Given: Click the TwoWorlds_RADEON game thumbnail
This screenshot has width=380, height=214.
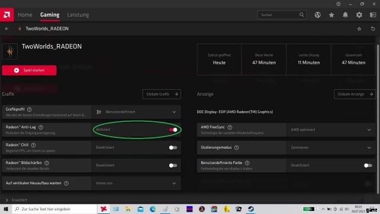Looking at the screenshot, I should [x=10, y=51].
